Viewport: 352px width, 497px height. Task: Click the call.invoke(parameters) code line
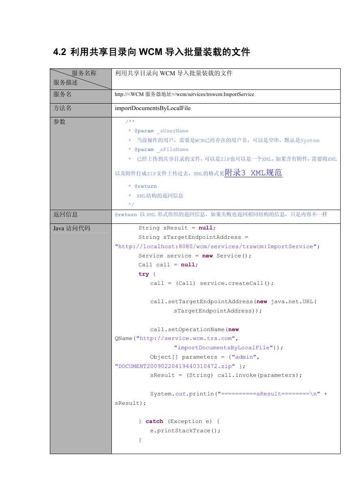click(226, 375)
